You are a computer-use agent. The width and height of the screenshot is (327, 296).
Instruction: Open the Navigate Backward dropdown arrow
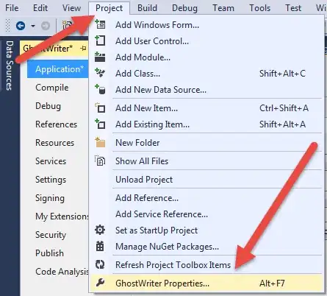pos(33,26)
